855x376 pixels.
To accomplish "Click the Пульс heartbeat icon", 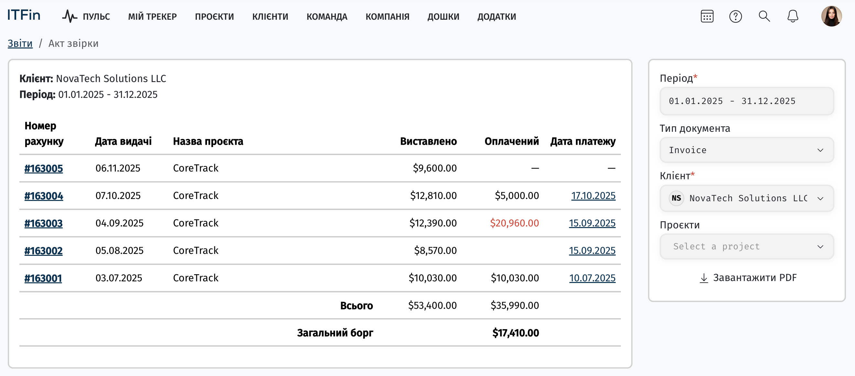I will [x=70, y=16].
